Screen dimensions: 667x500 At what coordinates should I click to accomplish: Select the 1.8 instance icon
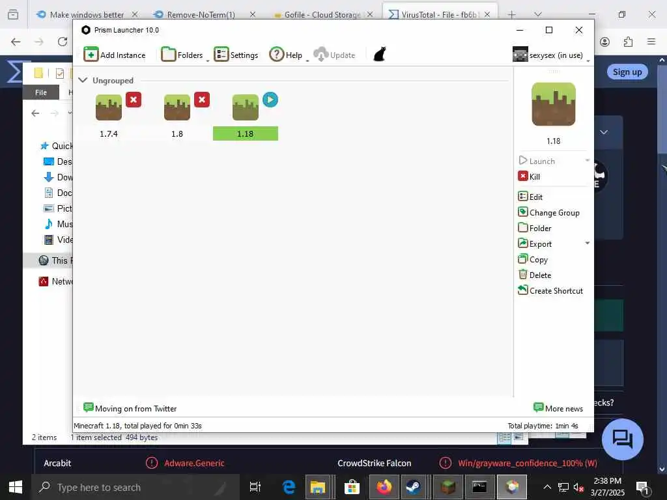[x=177, y=107]
